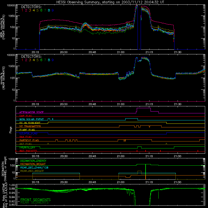Screen dimensions: 208x208
Task: Click 21:00 tick label under decimation plot
Action: pos(121,182)
